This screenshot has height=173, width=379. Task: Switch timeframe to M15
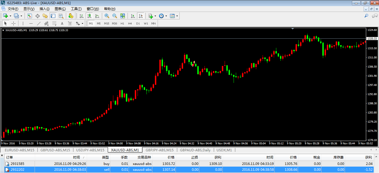(x=107, y=23)
